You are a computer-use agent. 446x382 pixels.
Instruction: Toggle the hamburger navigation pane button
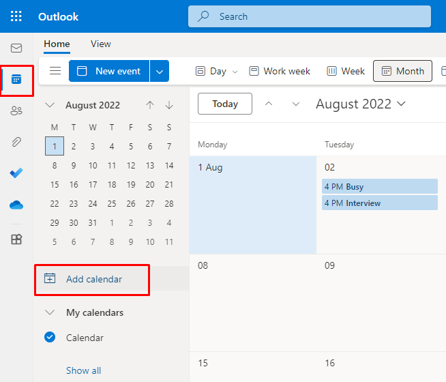[55, 71]
